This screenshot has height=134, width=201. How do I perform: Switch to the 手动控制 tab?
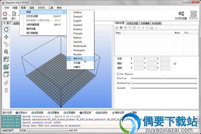point(156,23)
